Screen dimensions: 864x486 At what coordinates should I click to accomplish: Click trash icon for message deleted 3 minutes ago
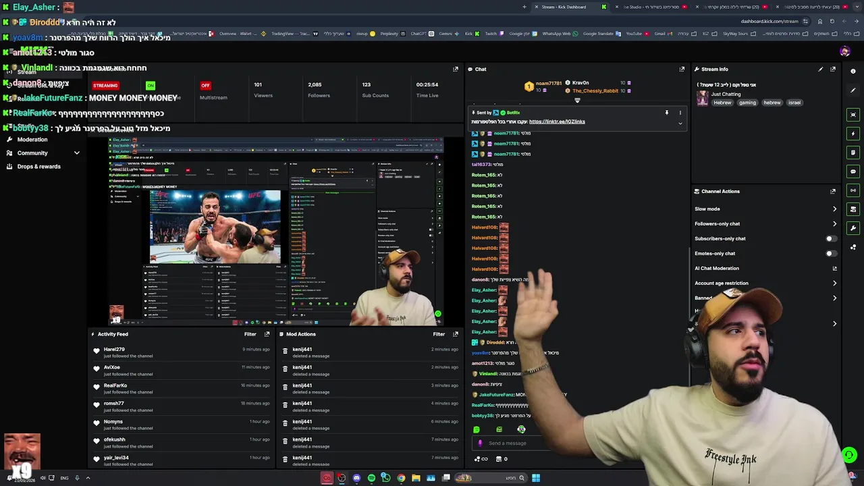coord(285,387)
